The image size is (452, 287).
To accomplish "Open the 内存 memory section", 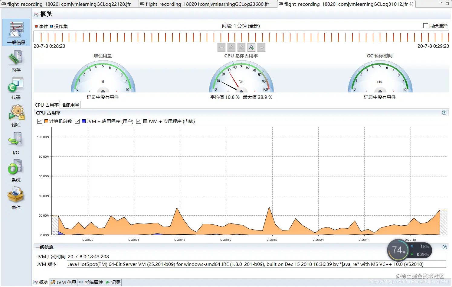I will 16,61.
